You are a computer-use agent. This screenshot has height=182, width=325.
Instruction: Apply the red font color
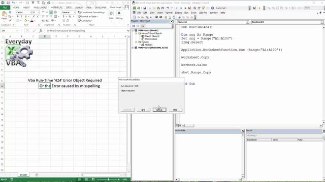pyautogui.click(x=31, y=21)
